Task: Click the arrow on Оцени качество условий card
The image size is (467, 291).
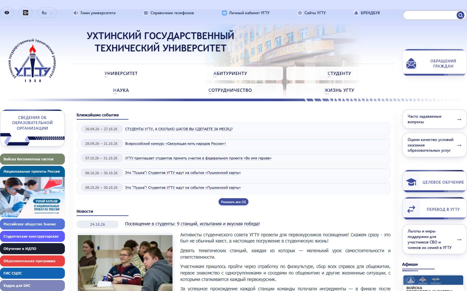Action: [x=459, y=145]
